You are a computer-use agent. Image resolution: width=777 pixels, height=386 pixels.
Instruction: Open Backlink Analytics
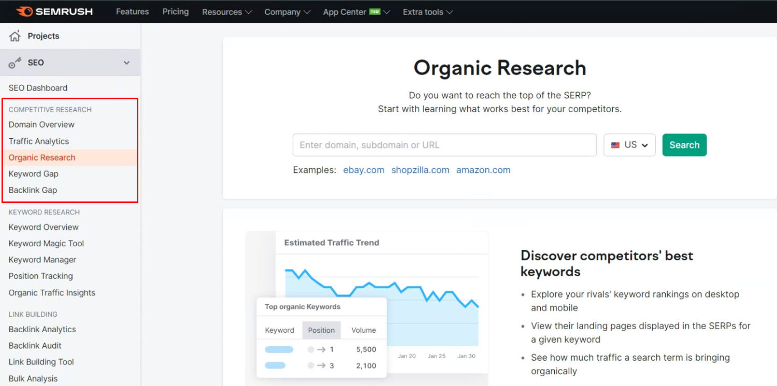42,330
